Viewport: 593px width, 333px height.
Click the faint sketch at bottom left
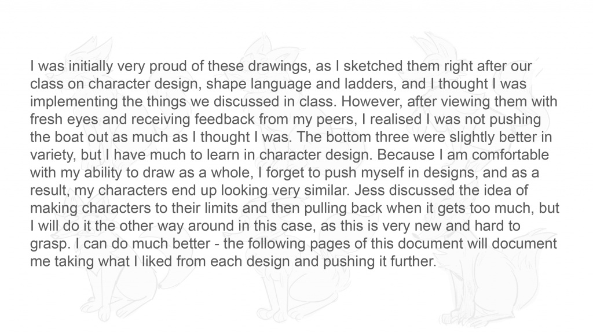pos(117,279)
